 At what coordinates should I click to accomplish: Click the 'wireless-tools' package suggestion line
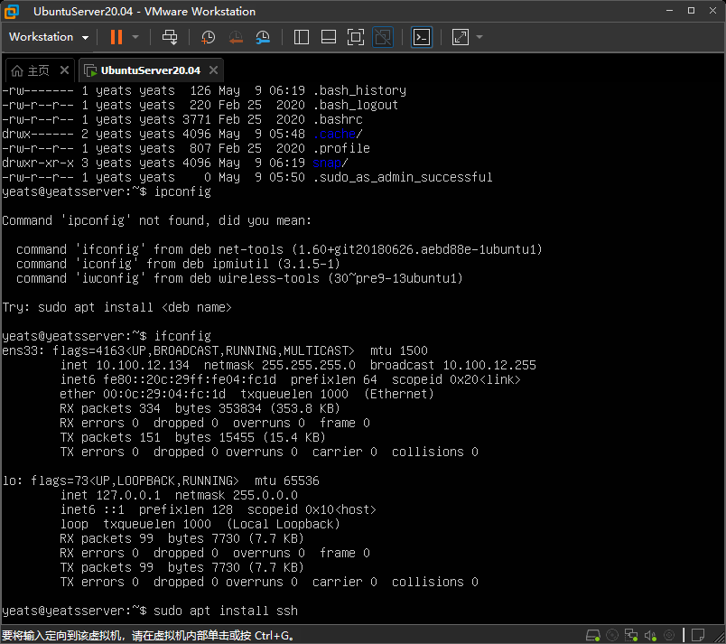click(x=240, y=278)
